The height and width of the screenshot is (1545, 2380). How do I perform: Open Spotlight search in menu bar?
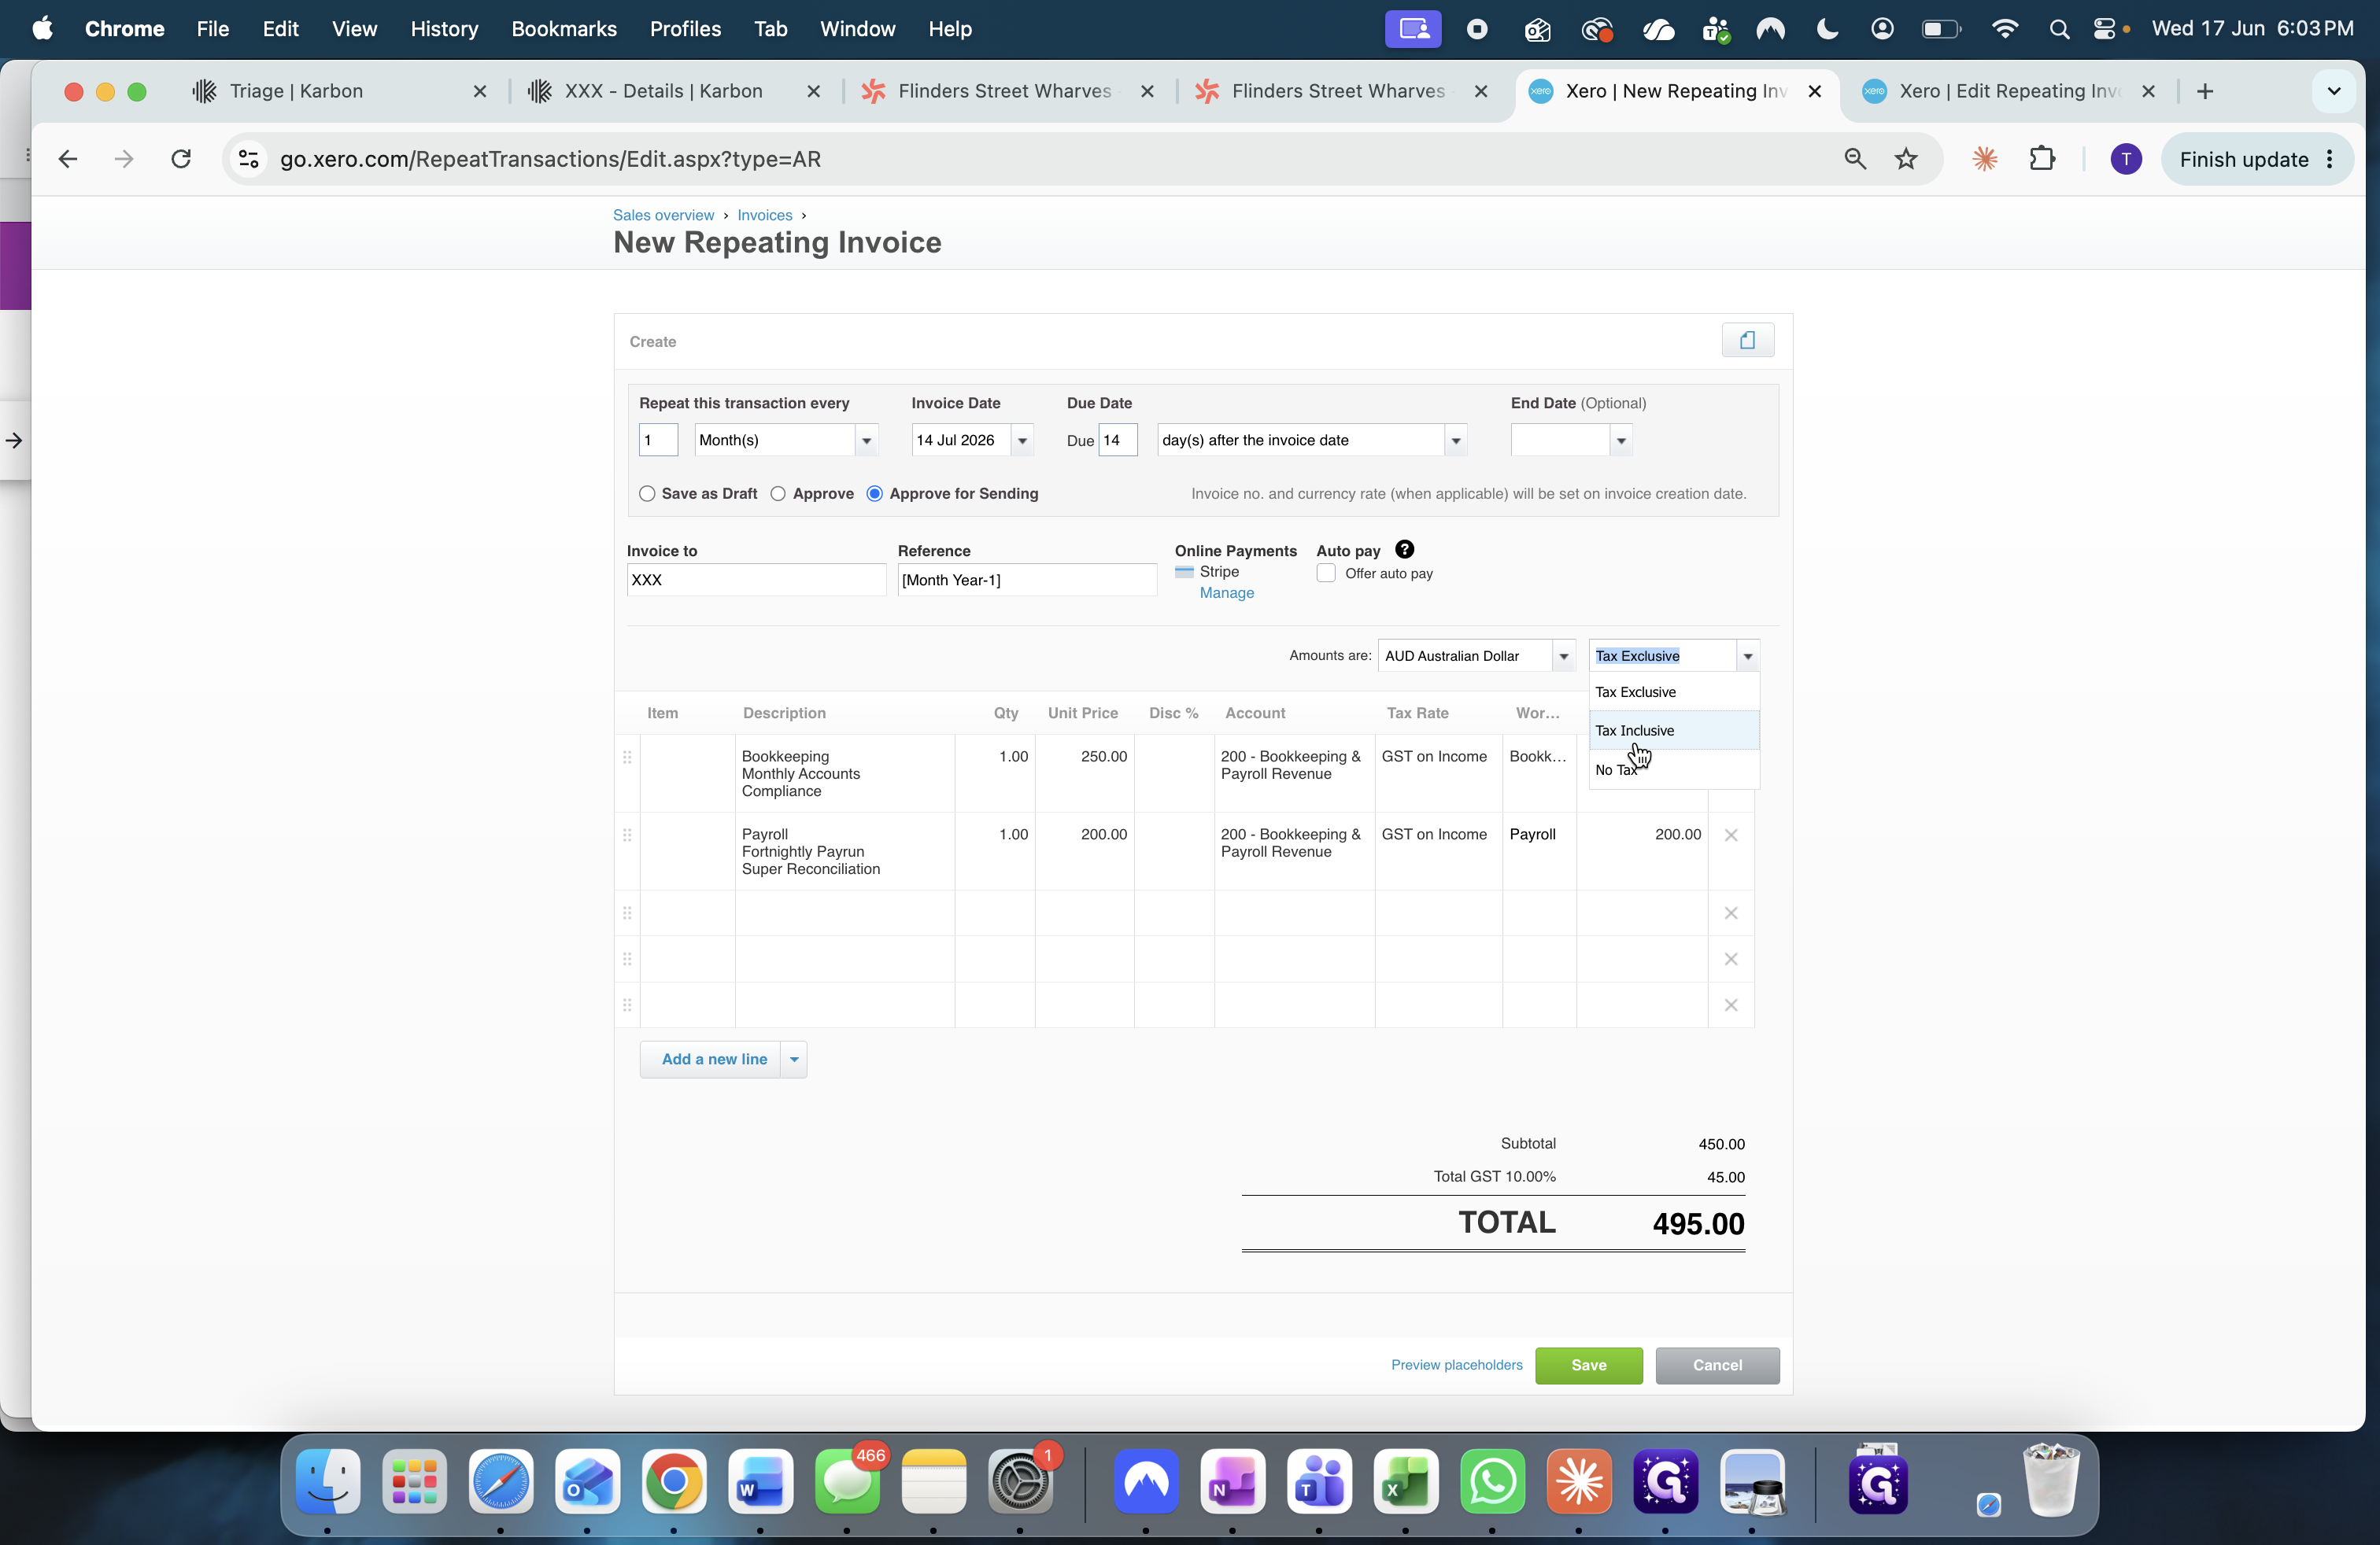coord(2058,29)
